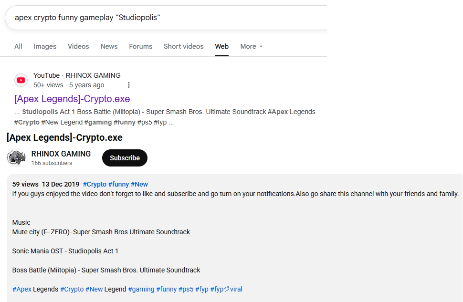This screenshot has height=302, width=463.
Task: Open the Videos tab
Action: (78, 46)
